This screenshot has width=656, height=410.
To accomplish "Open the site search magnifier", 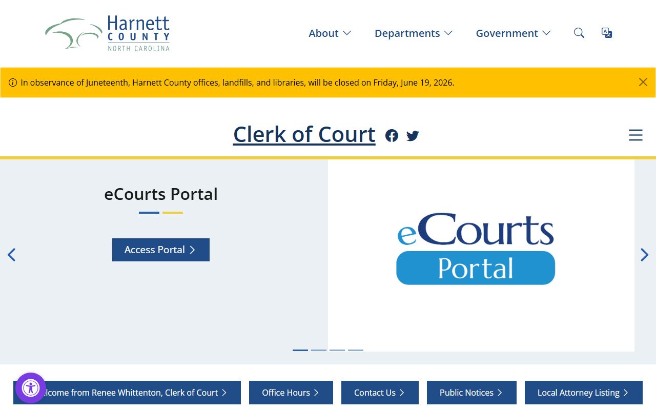I will point(579,33).
